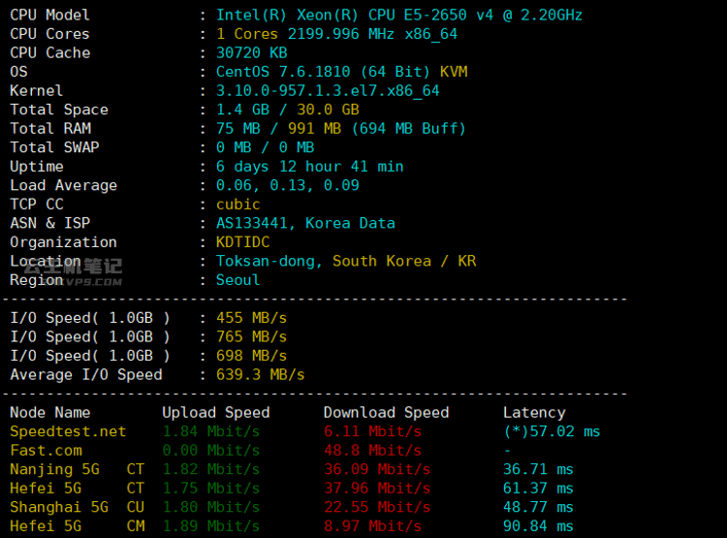Click the Total SWAP value 0 MB / 0 MB
Screen dimensions: 727x538
point(266,147)
